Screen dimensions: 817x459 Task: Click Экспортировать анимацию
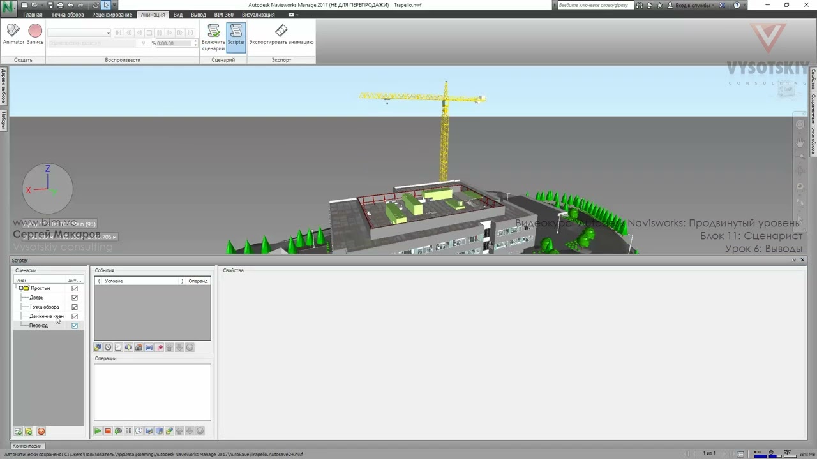[281, 35]
